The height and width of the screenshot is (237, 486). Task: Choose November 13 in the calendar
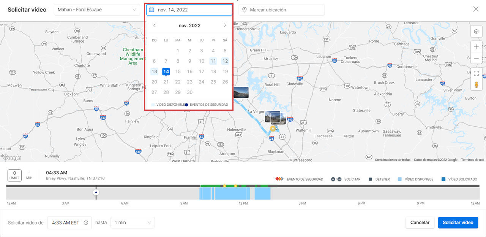pyautogui.click(x=154, y=72)
